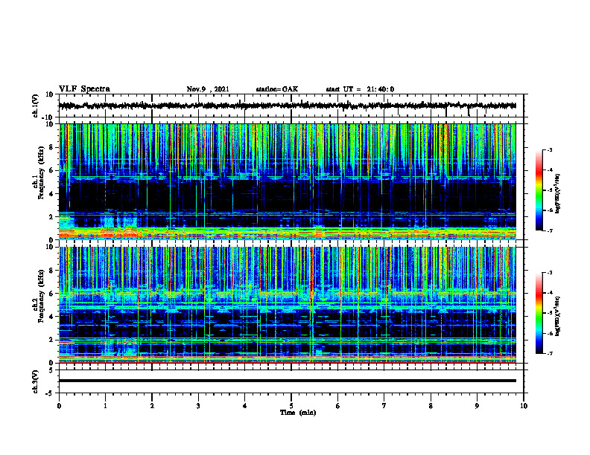The width and height of the screenshot is (590, 455).
Task: Click the "VLF Spectra" plot title
Action: coord(84,89)
